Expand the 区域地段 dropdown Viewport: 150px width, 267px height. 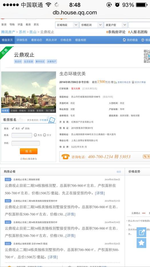pos(67,25)
